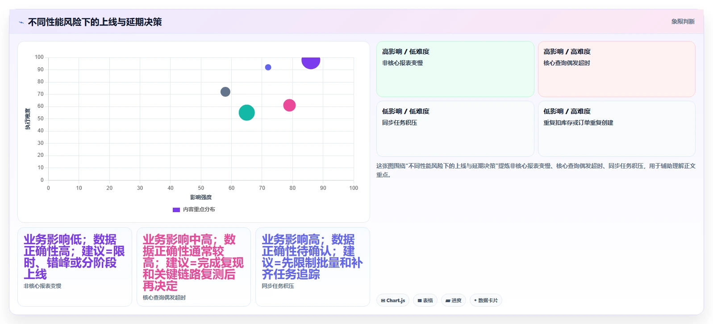Click the small blue bubble near 90
713x324 pixels.
[268, 67]
